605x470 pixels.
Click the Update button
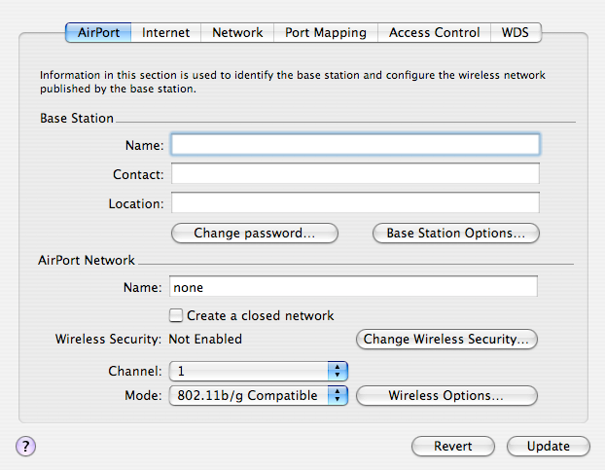(549, 446)
